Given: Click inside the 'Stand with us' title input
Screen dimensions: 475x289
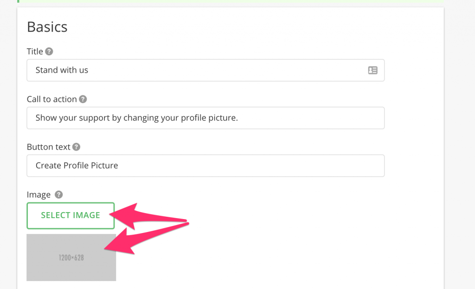Looking at the screenshot, I should point(186,70).
